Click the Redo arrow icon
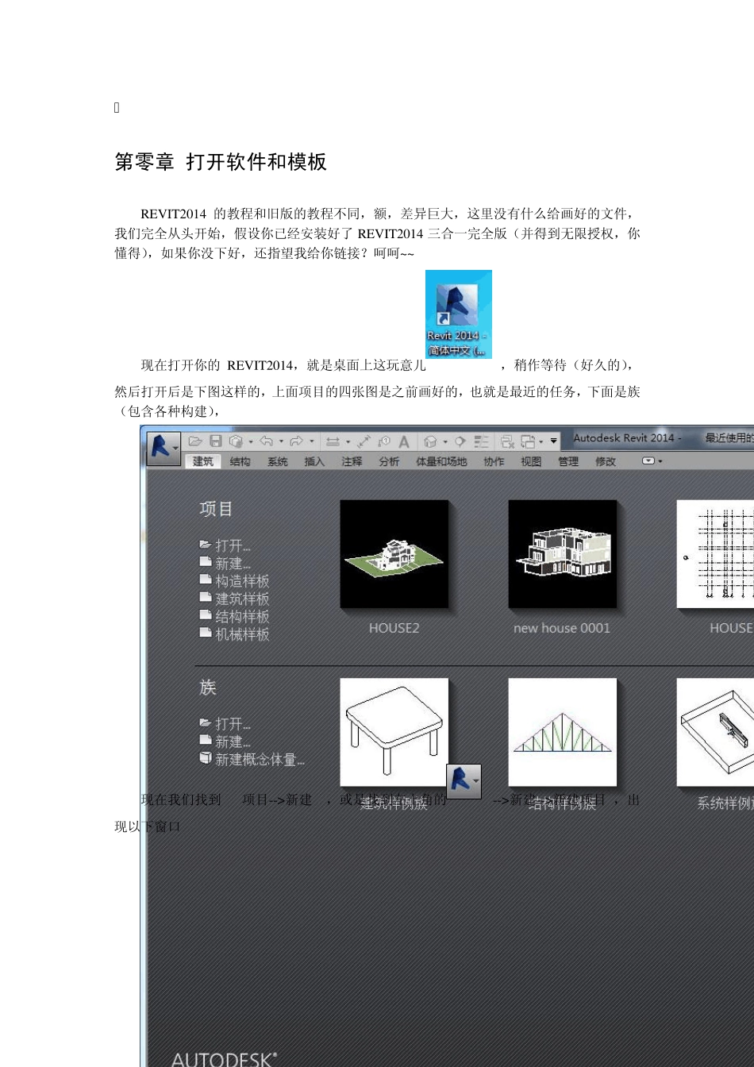This screenshot has width=754, height=1067. tap(297, 441)
